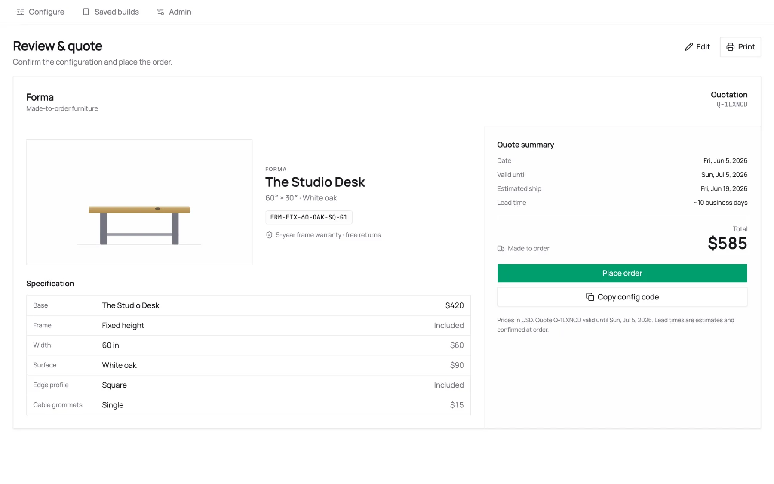Click the Admin settings icon
This screenshot has height=484, width=774.
pyautogui.click(x=160, y=12)
